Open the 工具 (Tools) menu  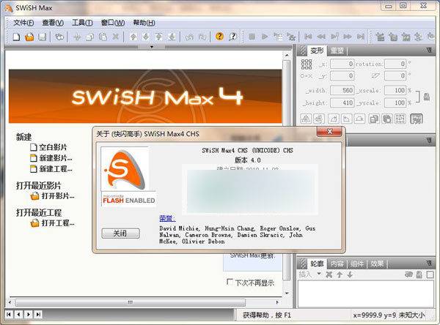tap(81, 22)
